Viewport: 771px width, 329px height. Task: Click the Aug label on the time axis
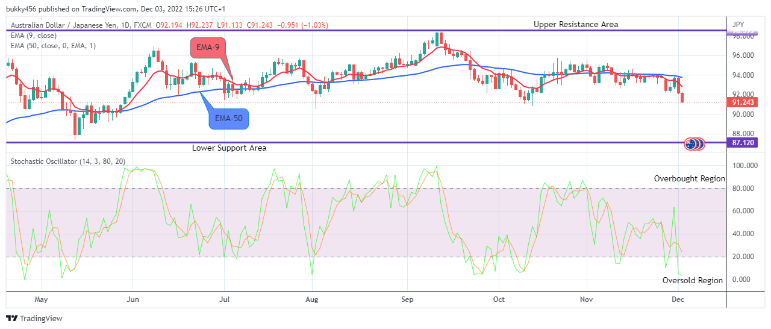[311, 299]
